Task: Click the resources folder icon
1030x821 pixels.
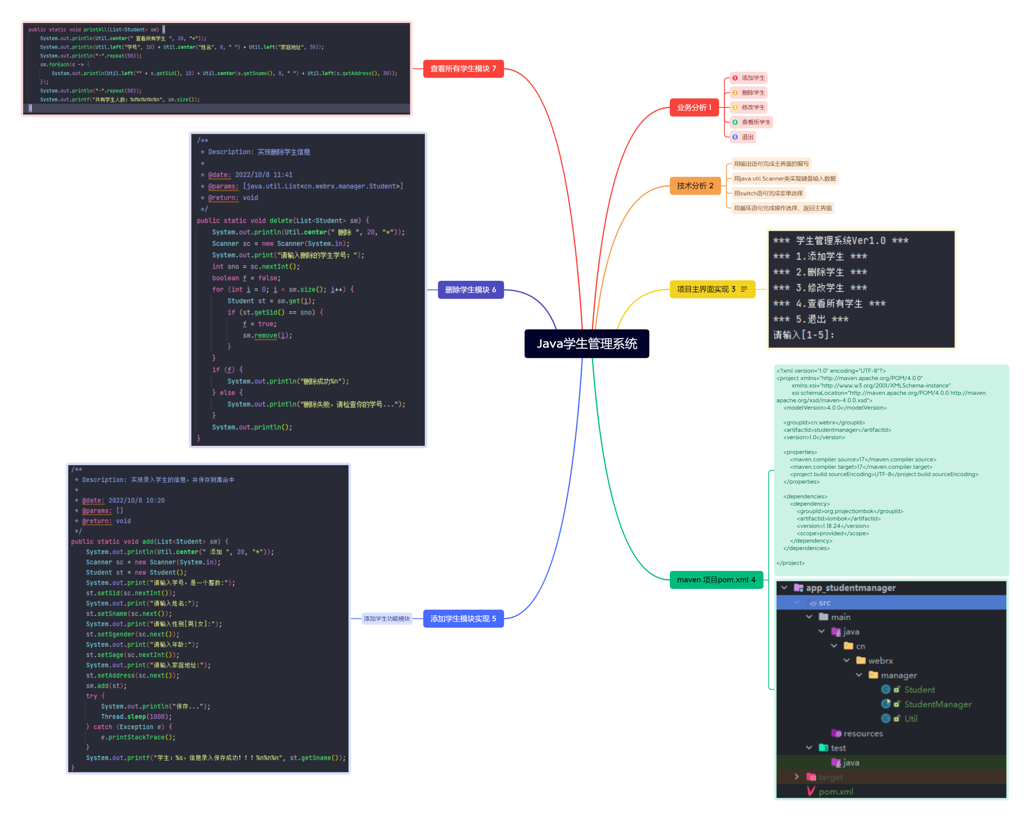Action: click(836, 733)
